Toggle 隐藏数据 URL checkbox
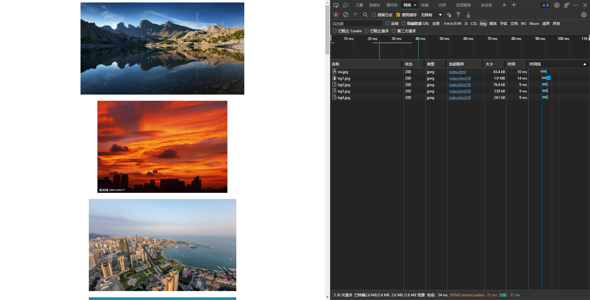This screenshot has height=300, width=590. click(403, 23)
